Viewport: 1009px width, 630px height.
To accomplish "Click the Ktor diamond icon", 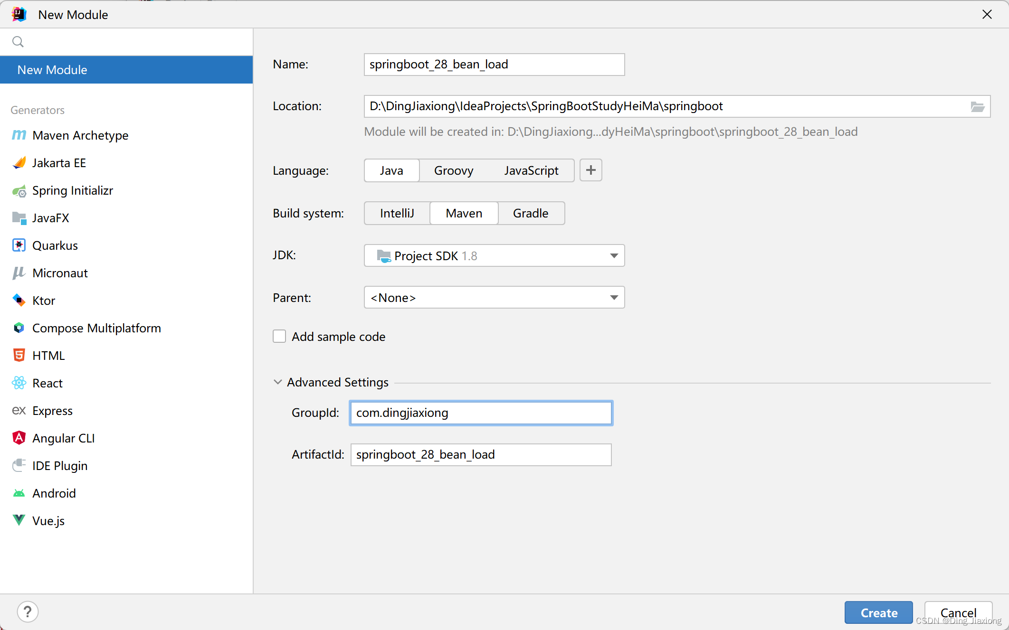I will (x=19, y=300).
